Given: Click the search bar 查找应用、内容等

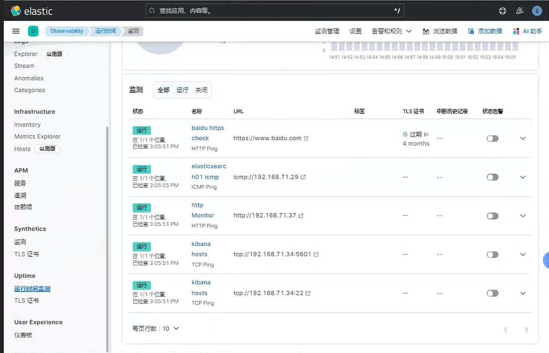Looking at the screenshot, I should pos(275,11).
